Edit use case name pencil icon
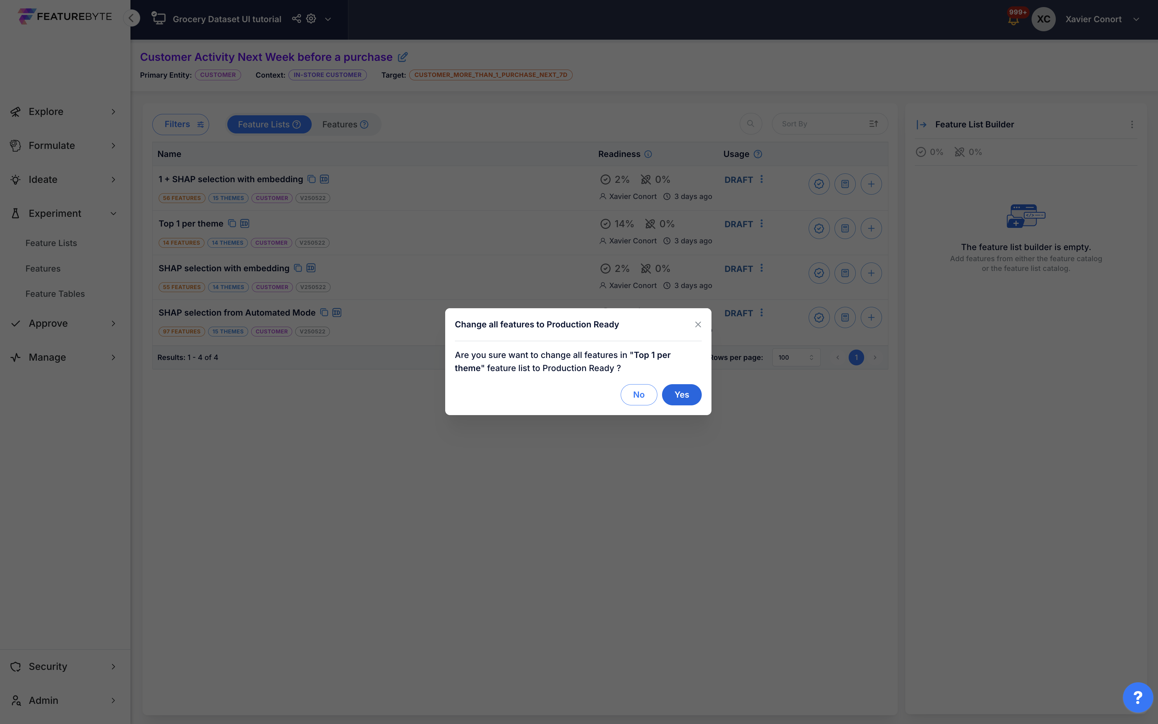Screen dimensions: 1158x724 point(403,57)
